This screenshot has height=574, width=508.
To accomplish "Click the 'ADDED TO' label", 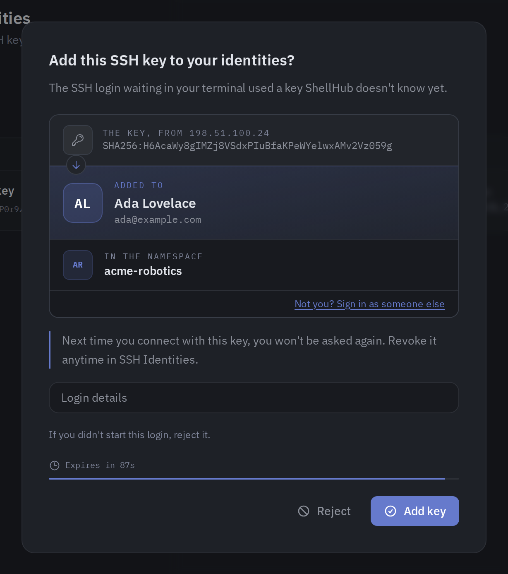I will tap(139, 185).
